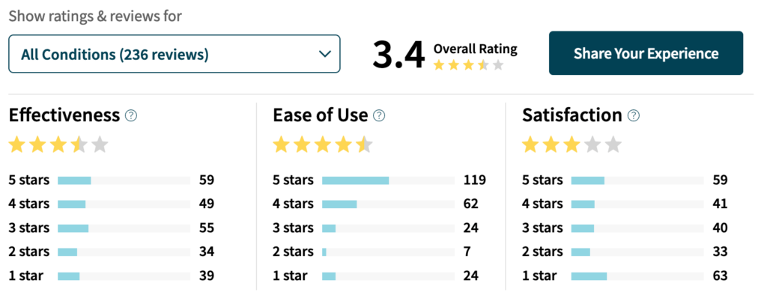This screenshot has width=767, height=301.
Task: Click Satisfaction 2 stars label
Action: click(542, 252)
